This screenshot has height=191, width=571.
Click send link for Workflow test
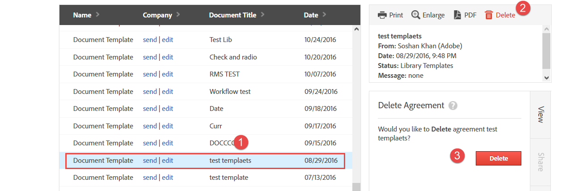tap(150, 92)
